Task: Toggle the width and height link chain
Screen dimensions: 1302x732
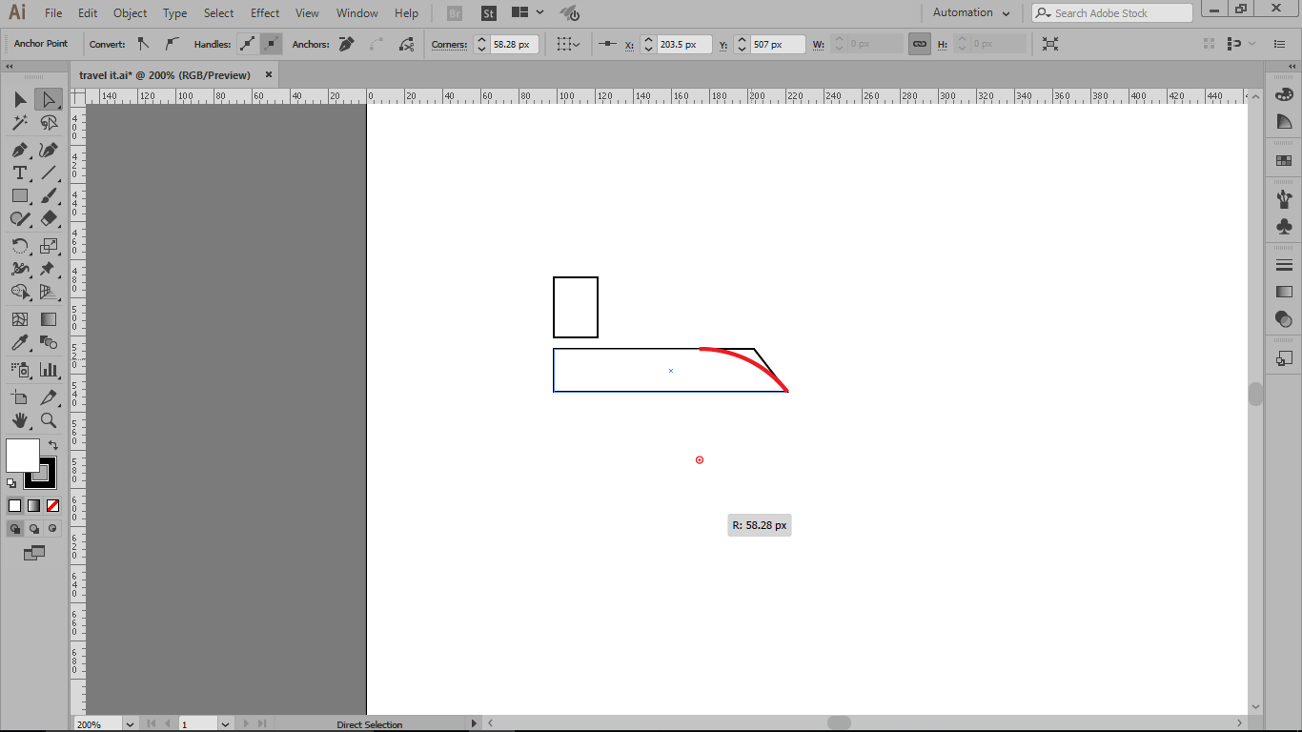Action: coord(919,44)
